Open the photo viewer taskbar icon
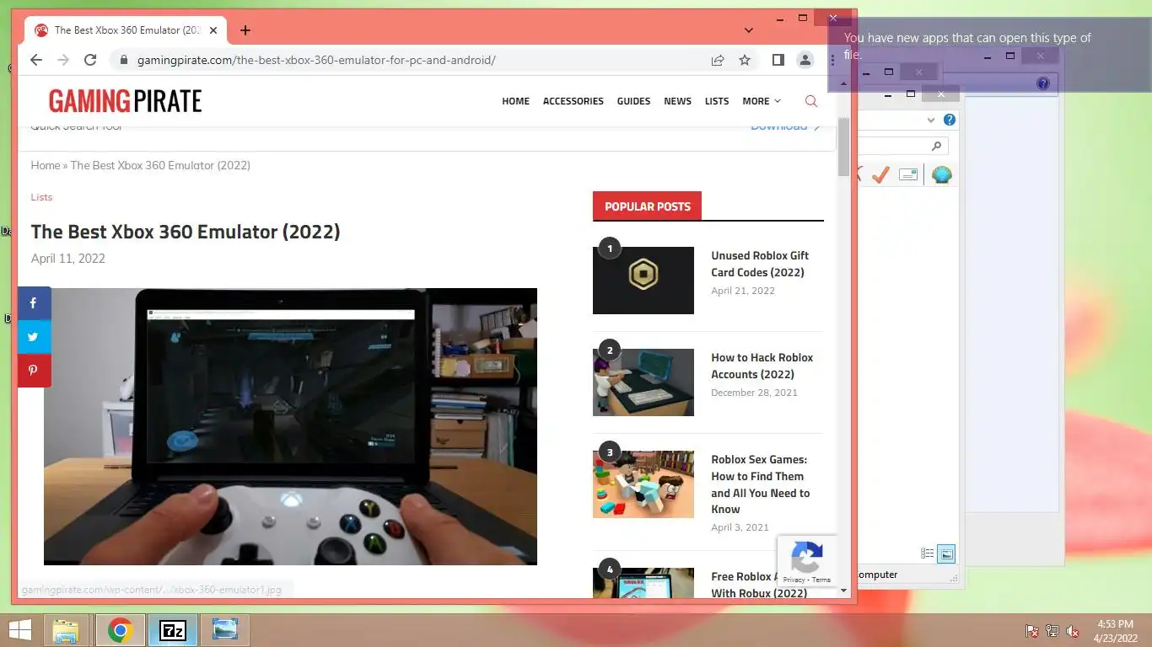This screenshot has height=647, width=1152. [x=225, y=630]
